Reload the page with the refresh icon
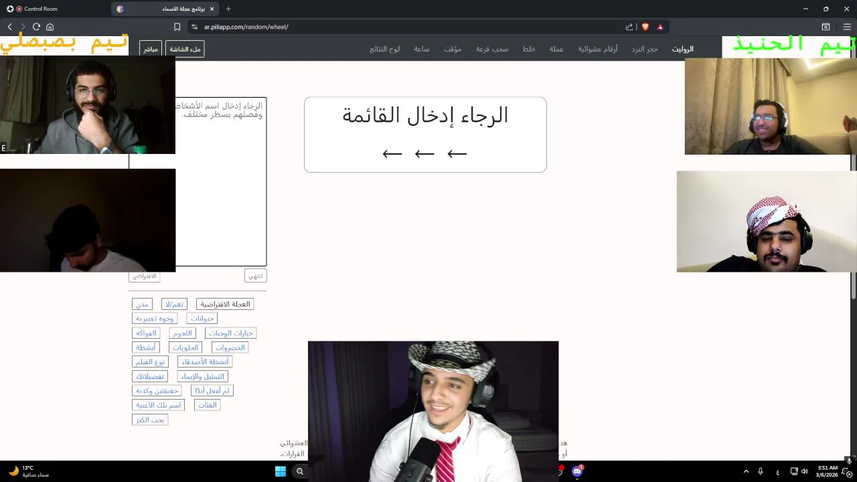Image resolution: width=857 pixels, height=482 pixels. pos(36,27)
